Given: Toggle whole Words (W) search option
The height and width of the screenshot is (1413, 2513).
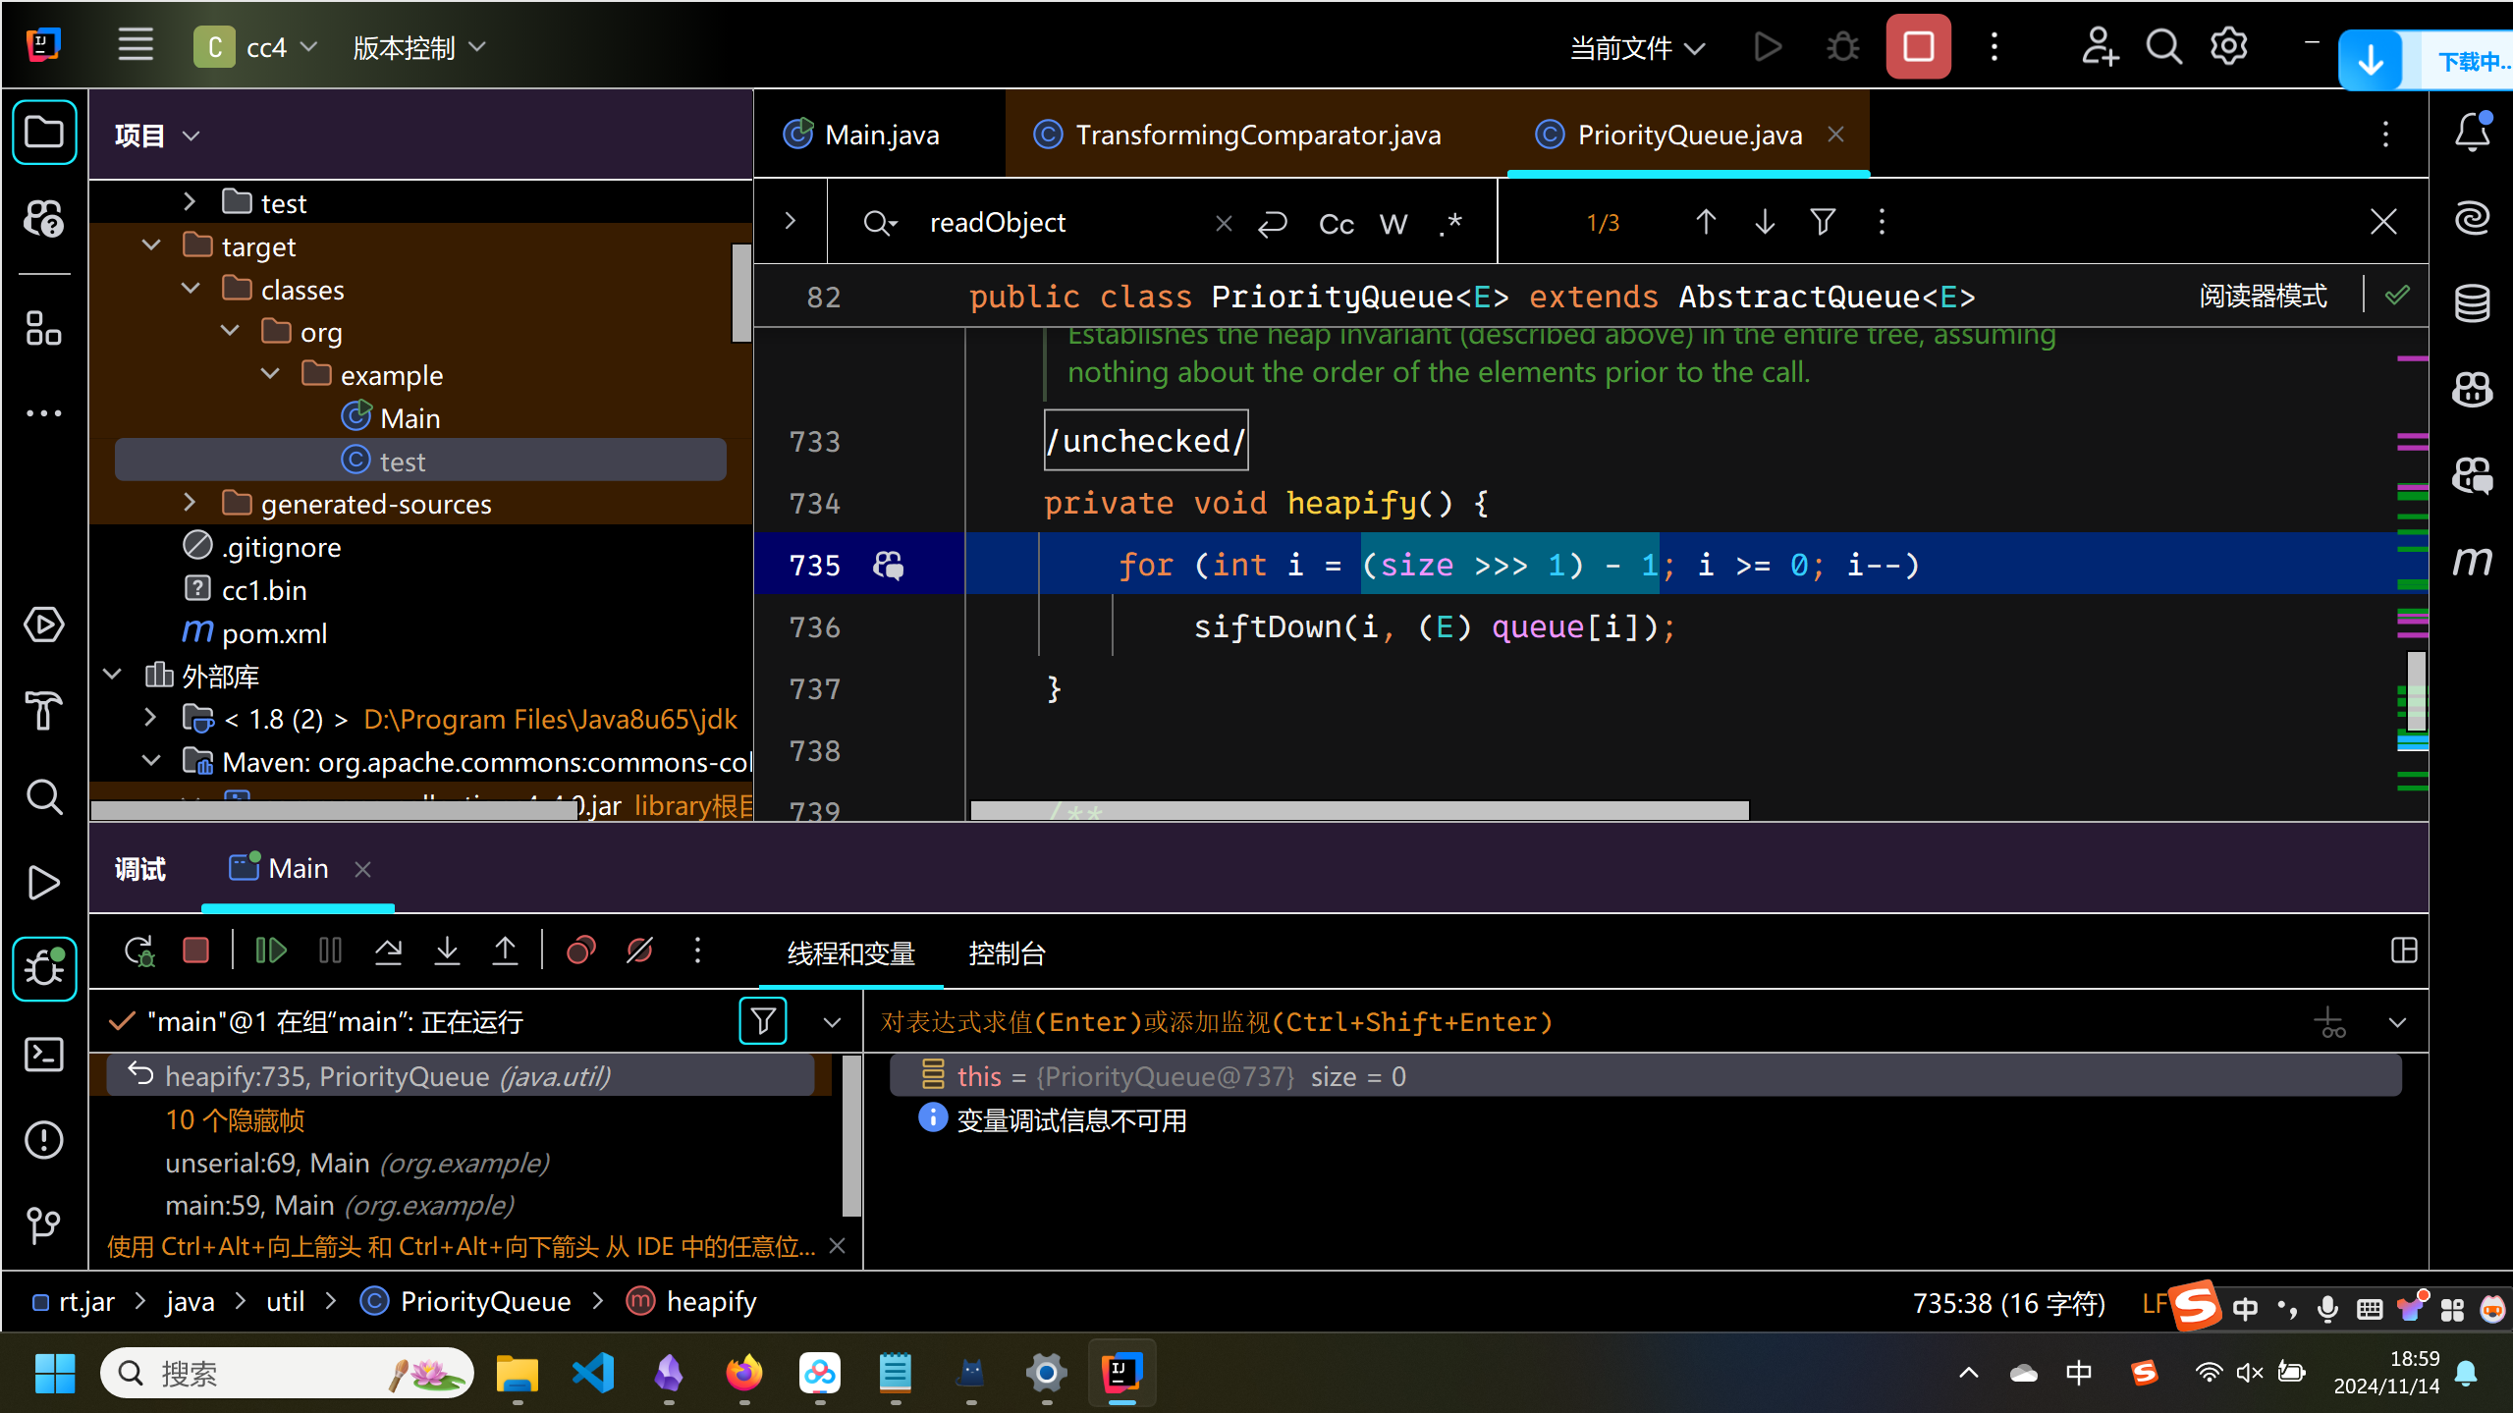Looking at the screenshot, I should [x=1393, y=224].
